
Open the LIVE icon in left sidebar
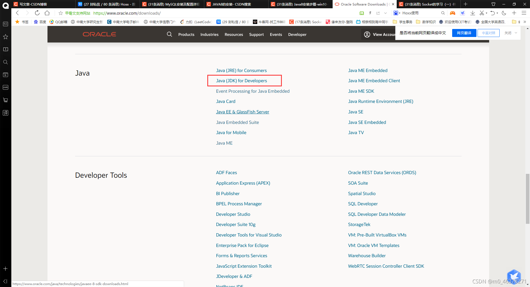(6, 87)
